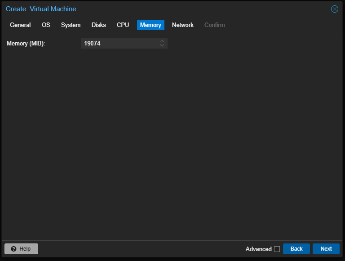Select the Disks tab
The image size is (345, 261).
coord(98,25)
